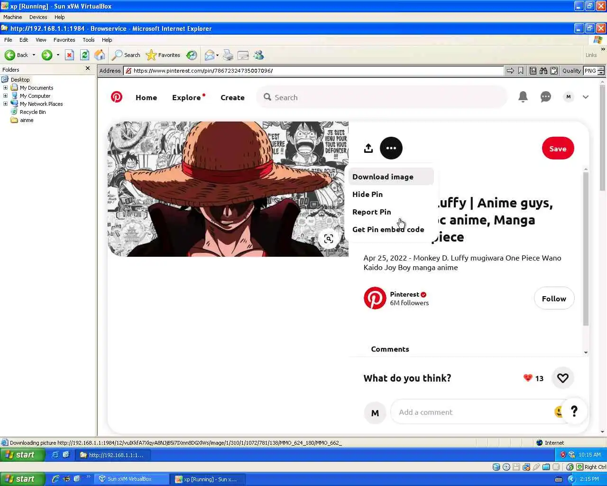Open Mail button dropdown arrow

tap(218, 55)
